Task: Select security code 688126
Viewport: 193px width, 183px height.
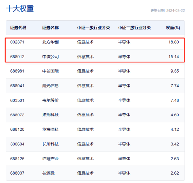Action: (x=17, y=159)
